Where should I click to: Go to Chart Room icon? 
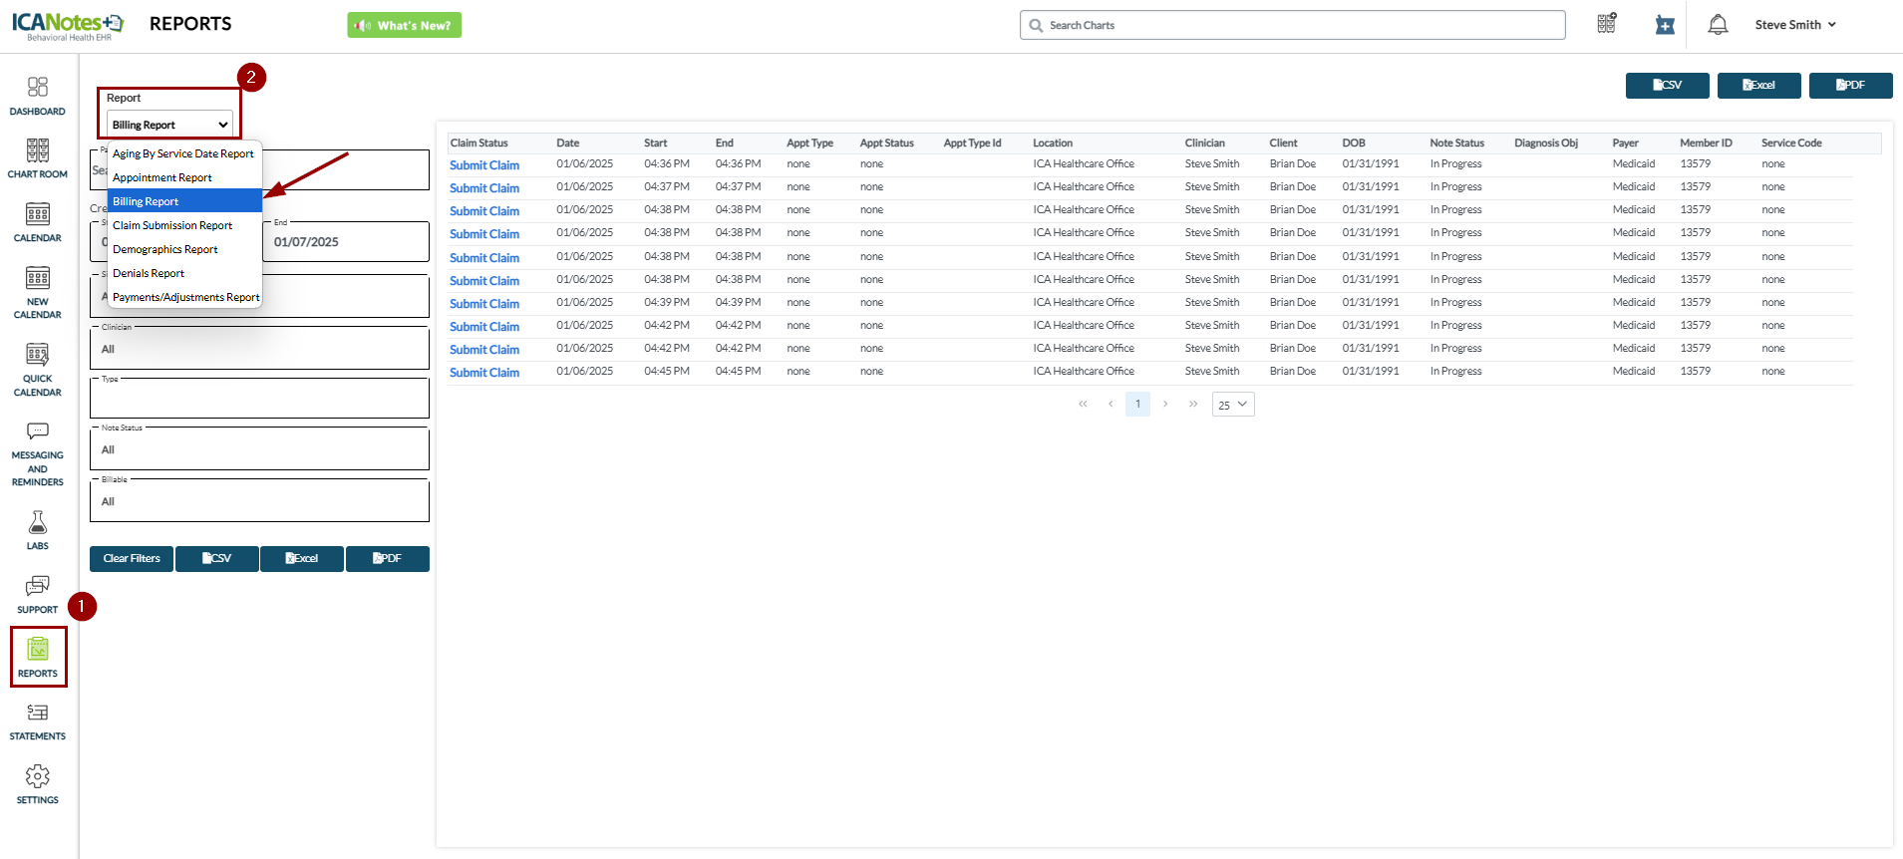click(x=38, y=158)
